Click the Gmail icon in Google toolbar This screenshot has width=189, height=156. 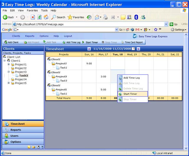click(137, 29)
